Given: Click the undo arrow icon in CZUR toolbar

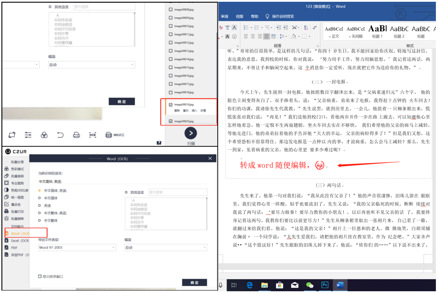Looking at the screenshot, I should [60, 135].
